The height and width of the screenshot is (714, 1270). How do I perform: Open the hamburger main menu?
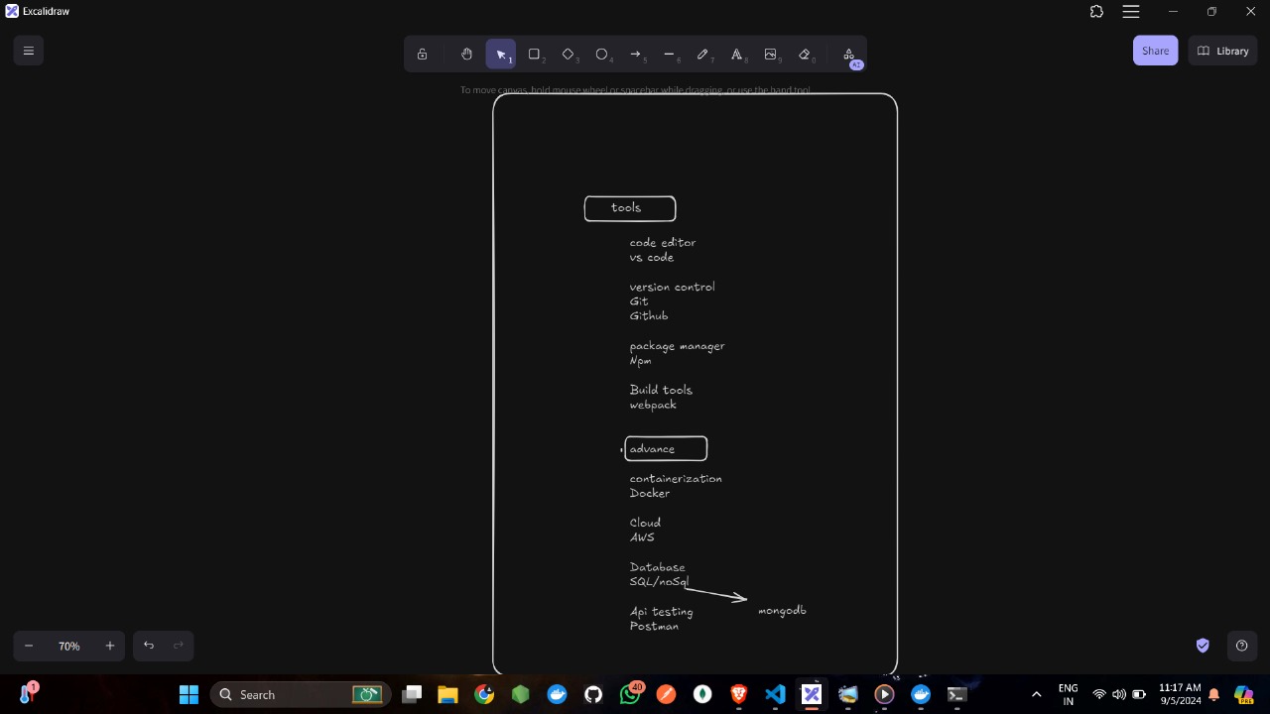[29, 51]
